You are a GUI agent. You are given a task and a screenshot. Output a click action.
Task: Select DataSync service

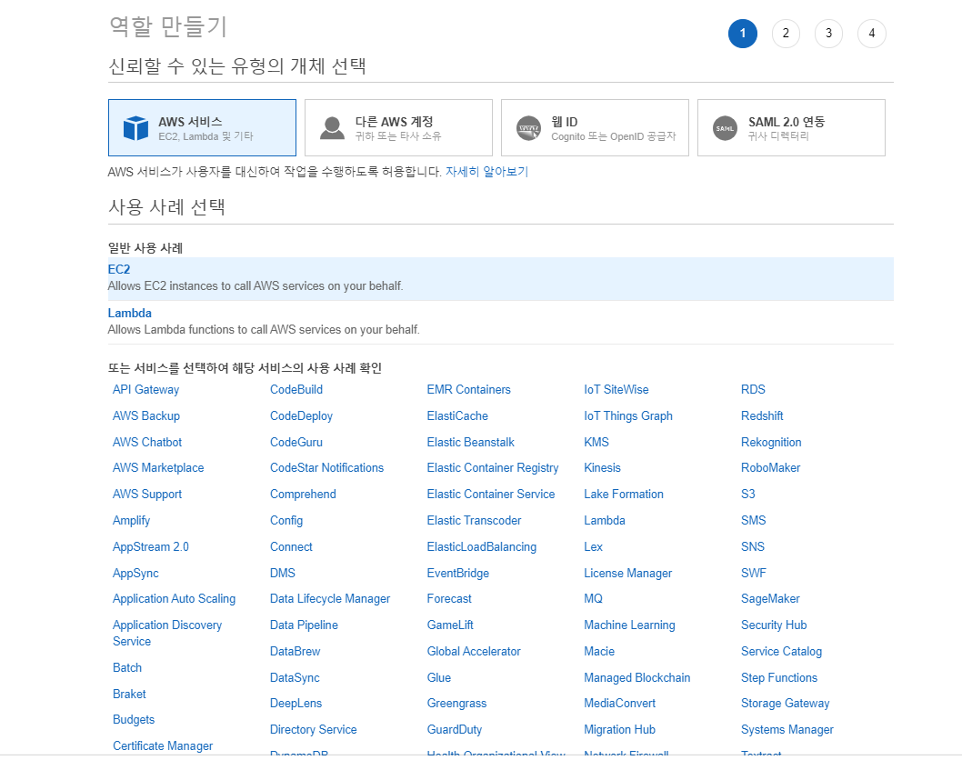[296, 678]
